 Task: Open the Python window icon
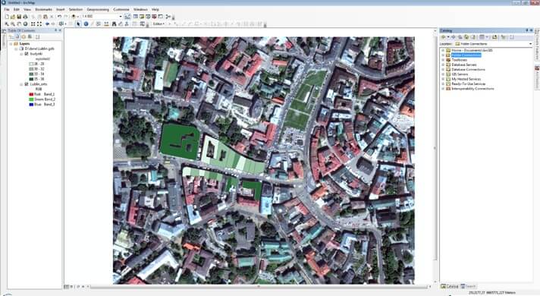(x=161, y=17)
